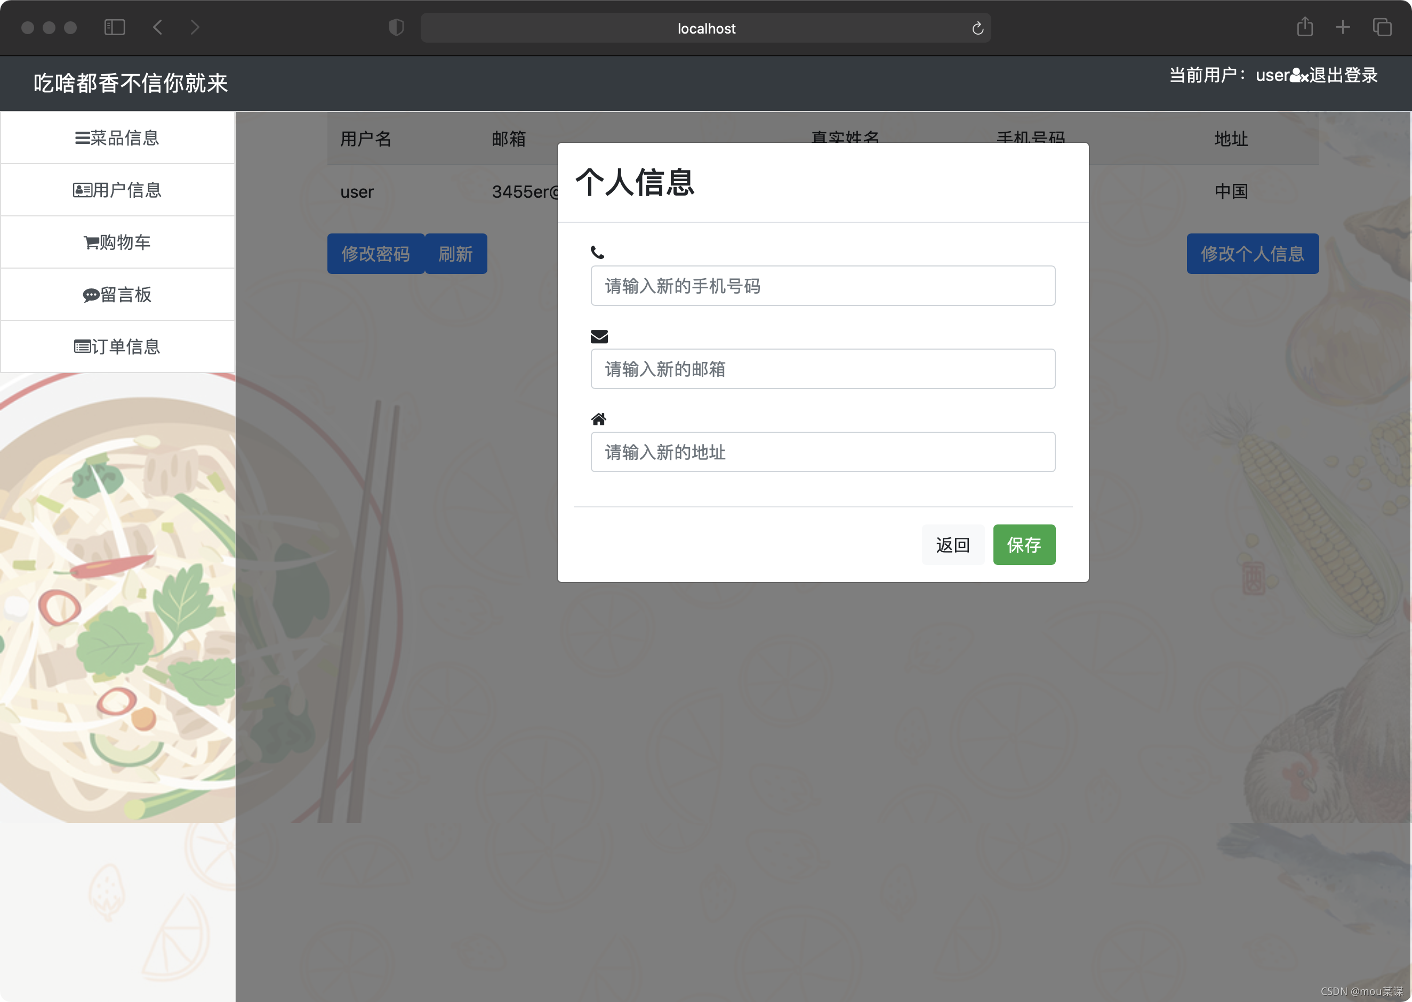Viewport: 1412px width, 1002px height.
Task: Open a new tab with plus icon
Action: point(1343,27)
